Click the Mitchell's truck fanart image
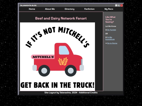The image size is (142, 106). pos(57,57)
